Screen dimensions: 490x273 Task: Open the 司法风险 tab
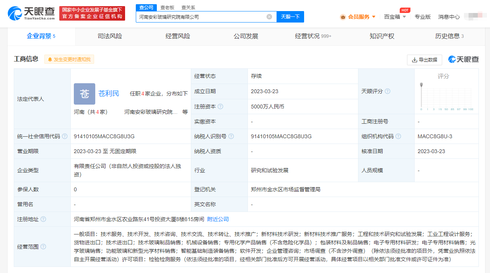[x=110, y=36]
